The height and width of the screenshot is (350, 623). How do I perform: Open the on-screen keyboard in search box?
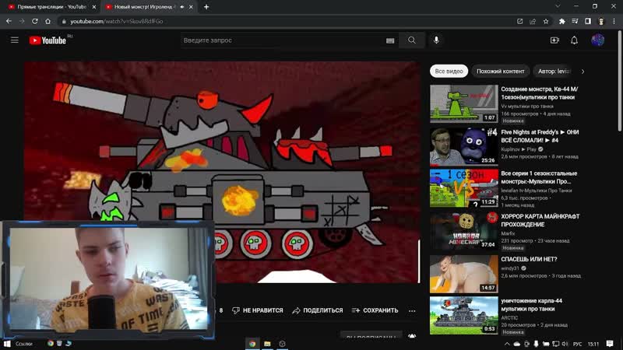coord(390,40)
